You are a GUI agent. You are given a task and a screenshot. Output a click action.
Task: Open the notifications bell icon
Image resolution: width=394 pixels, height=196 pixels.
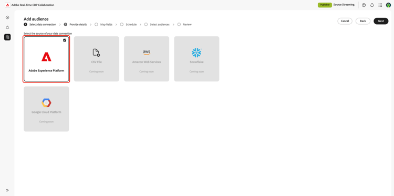pyautogui.click(x=372, y=5)
